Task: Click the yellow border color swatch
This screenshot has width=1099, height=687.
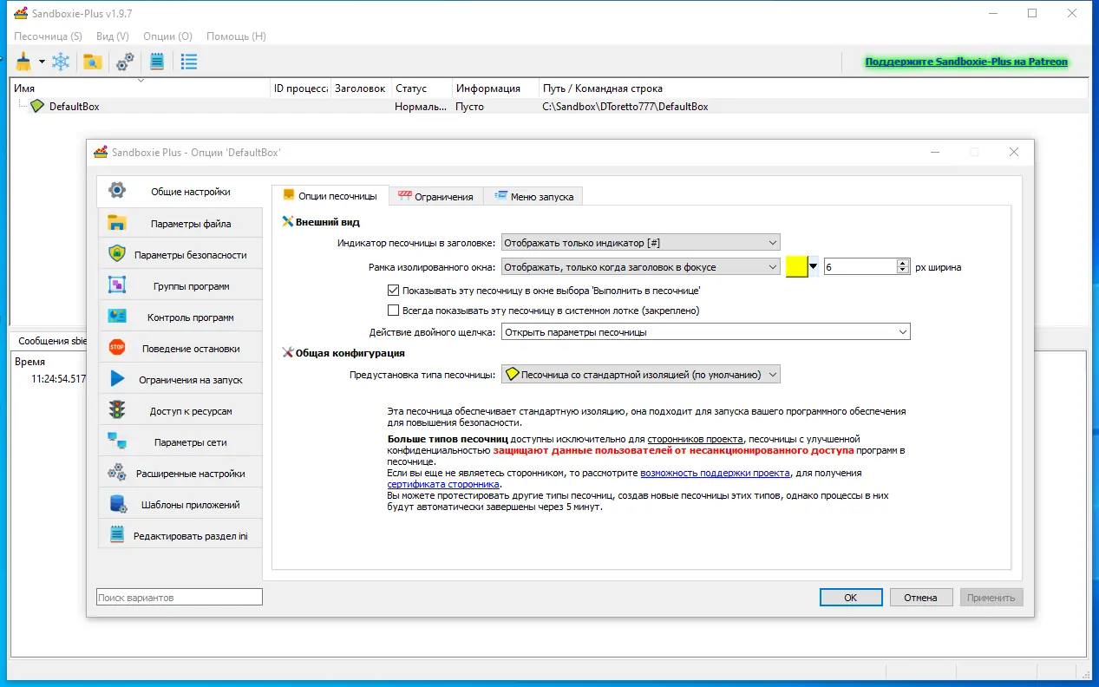Action: pos(797,266)
